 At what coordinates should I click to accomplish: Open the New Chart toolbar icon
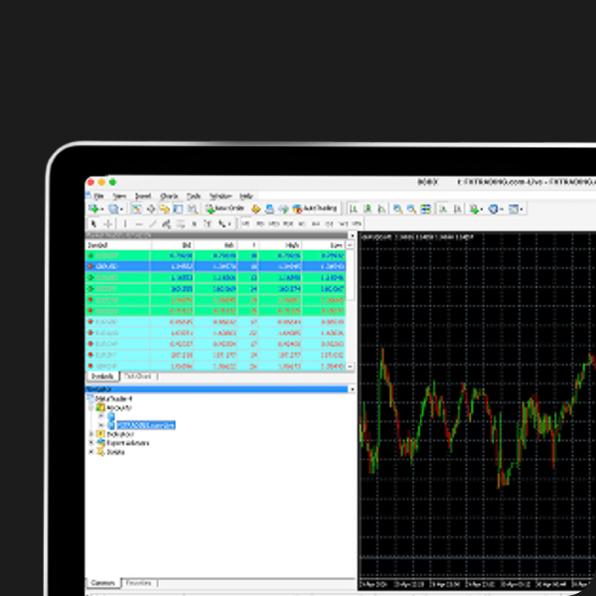(x=93, y=209)
